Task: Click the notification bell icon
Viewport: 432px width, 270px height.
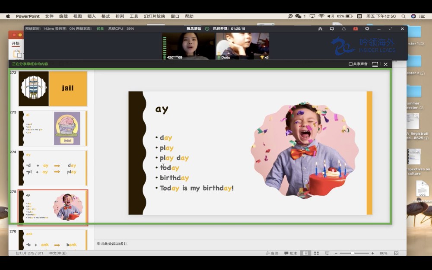Action: [344, 29]
